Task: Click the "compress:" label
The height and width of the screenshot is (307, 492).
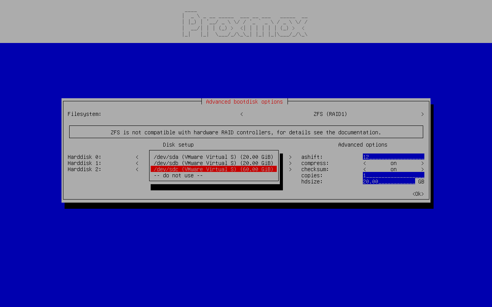Action: click(315, 163)
